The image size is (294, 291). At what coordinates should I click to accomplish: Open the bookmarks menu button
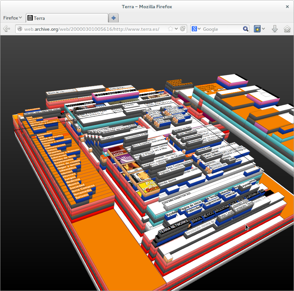[257, 29]
